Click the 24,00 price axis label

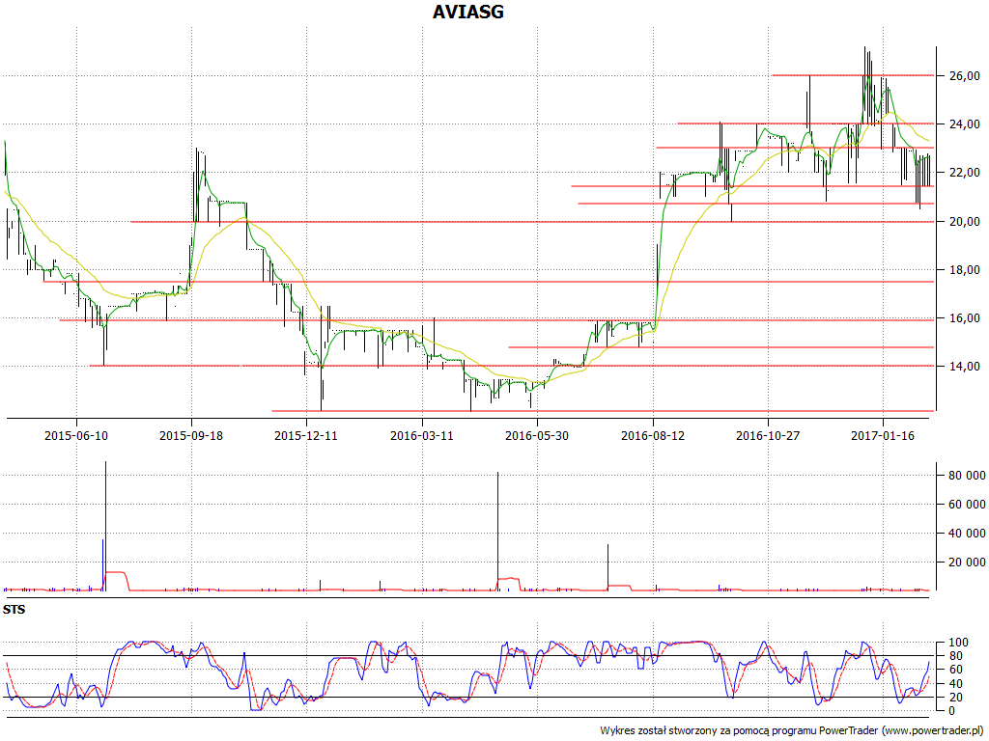tap(965, 124)
